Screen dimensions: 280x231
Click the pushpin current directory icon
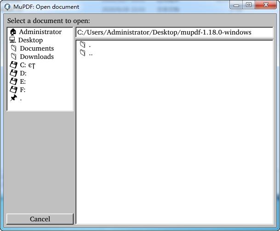click(x=14, y=98)
